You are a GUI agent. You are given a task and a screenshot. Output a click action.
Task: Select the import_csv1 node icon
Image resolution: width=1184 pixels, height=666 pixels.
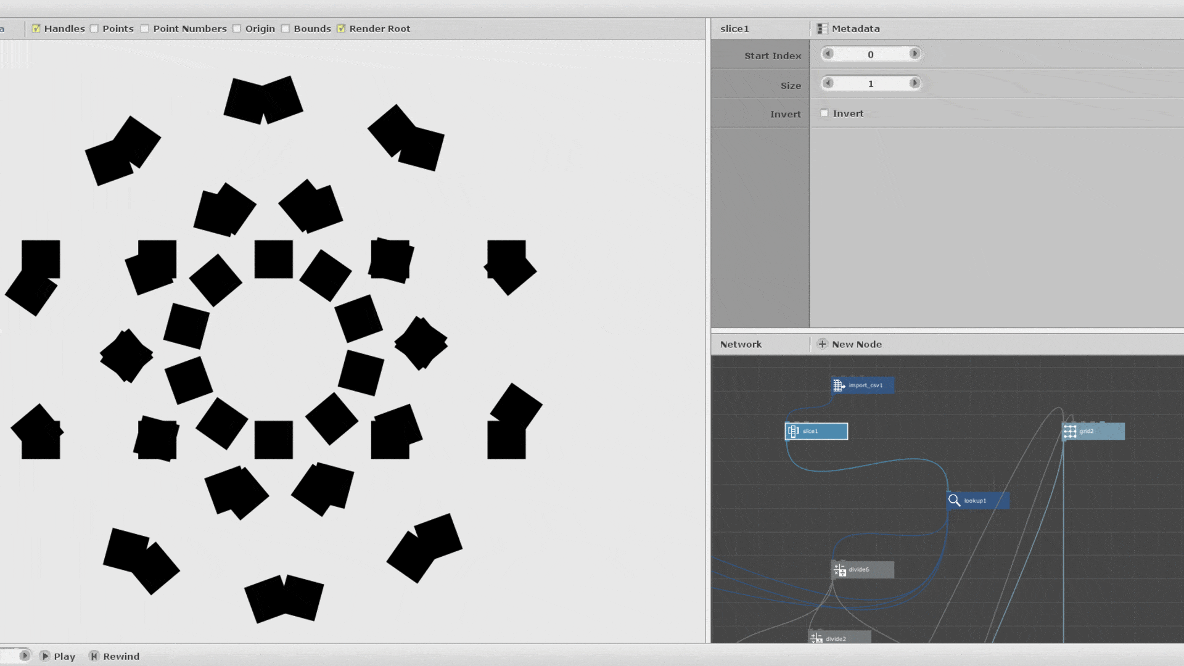pos(839,385)
